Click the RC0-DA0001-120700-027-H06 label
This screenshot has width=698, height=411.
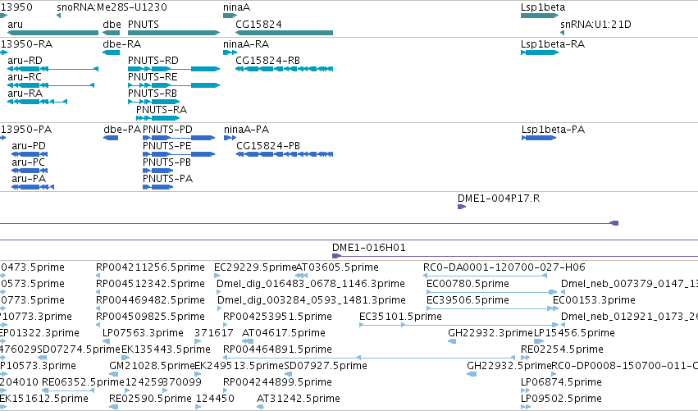(x=504, y=267)
